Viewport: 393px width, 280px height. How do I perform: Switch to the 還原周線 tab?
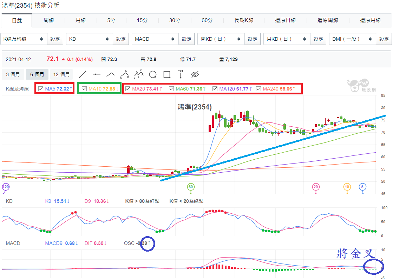point(328,20)
